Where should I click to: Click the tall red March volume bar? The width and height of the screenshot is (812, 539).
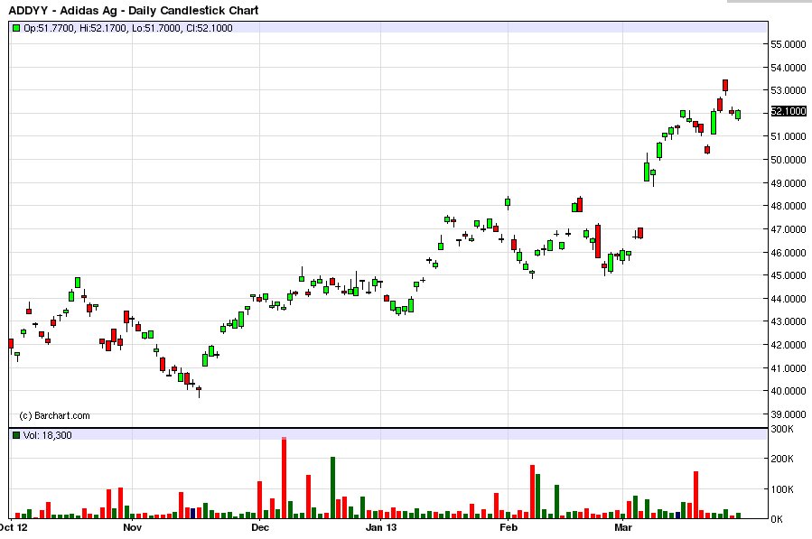(x=695, y=495)
